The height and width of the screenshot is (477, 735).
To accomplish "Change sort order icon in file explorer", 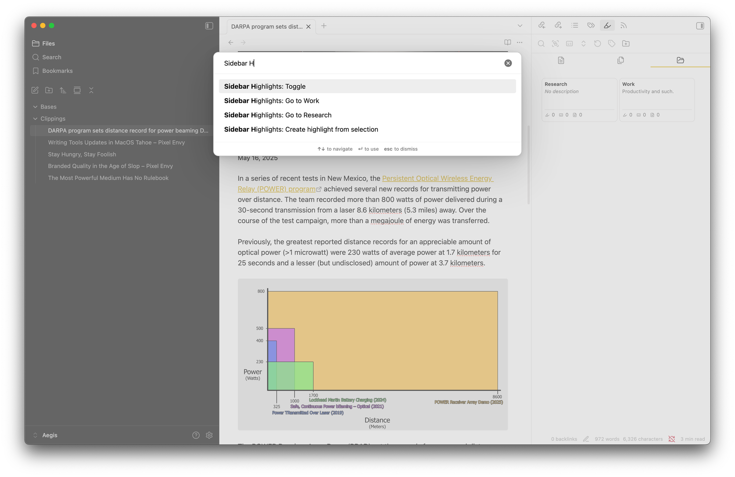I will [x=63, y=90].
